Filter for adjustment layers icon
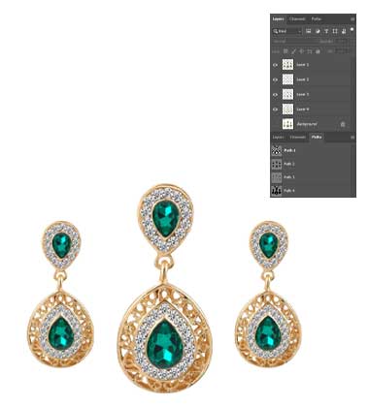The width and height of the screenshot is (369, 407). 318,31
